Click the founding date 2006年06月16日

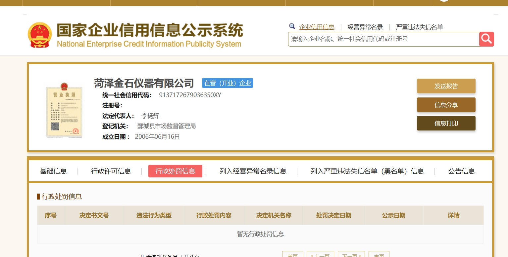(157, 136)
